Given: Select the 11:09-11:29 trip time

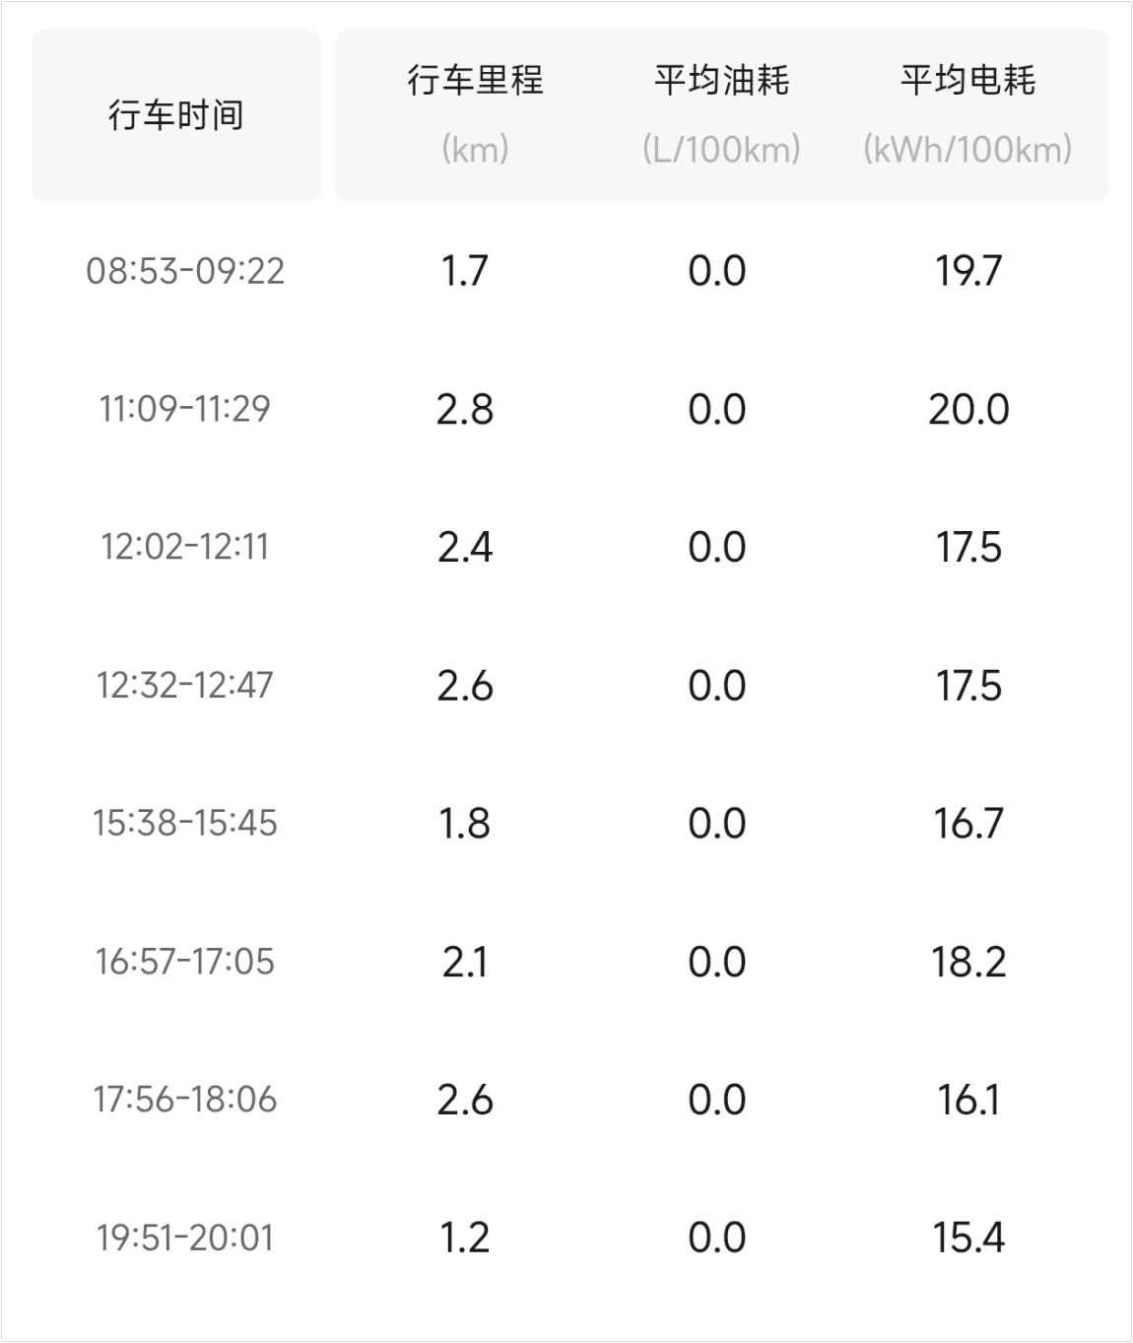Looking at the screenshot, I should click(x=185, y=409).
